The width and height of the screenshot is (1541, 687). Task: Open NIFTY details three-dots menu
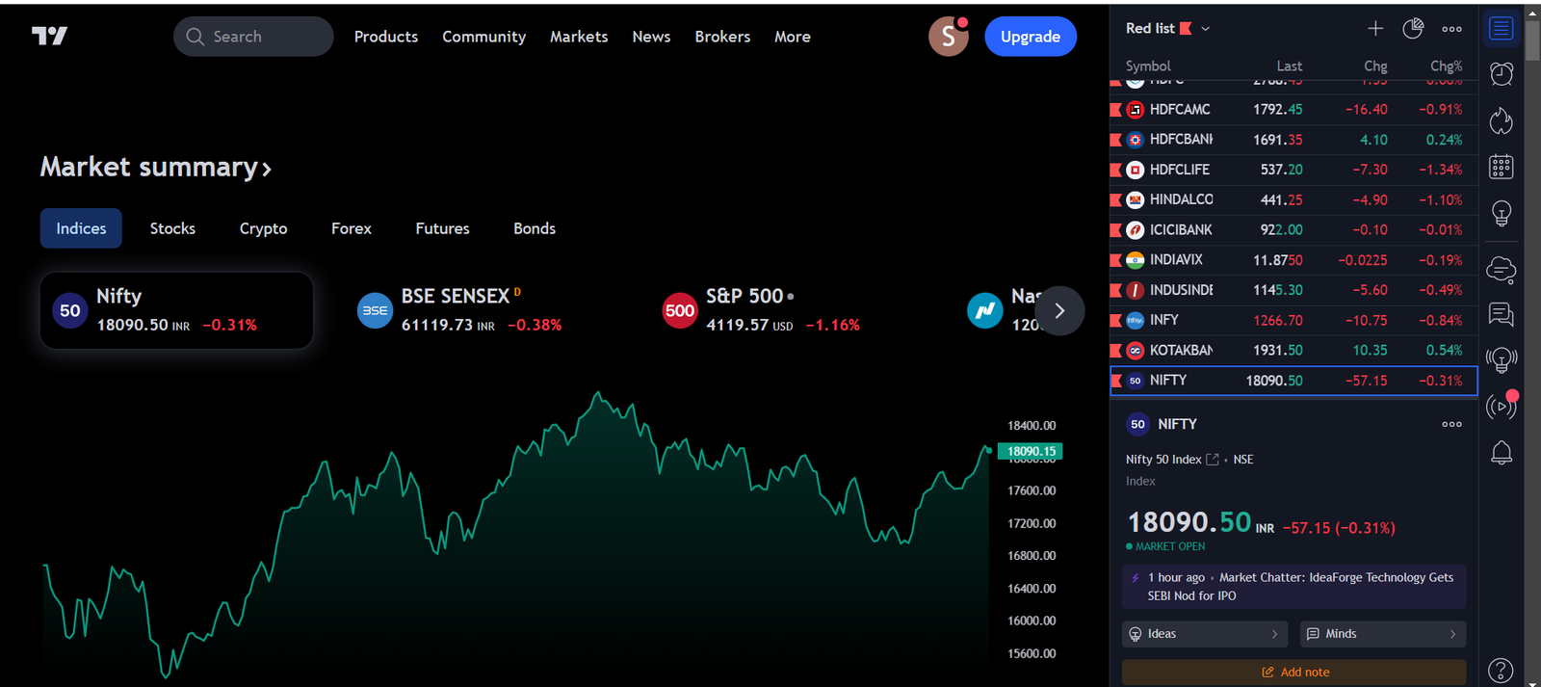(x=1451, y=424)
